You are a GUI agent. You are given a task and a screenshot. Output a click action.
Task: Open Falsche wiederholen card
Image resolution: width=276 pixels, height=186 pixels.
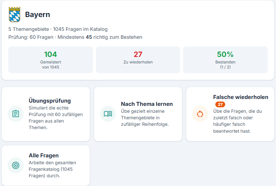tap(230, 114)
